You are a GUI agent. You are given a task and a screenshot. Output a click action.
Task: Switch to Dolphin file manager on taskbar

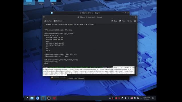[32, 98]
